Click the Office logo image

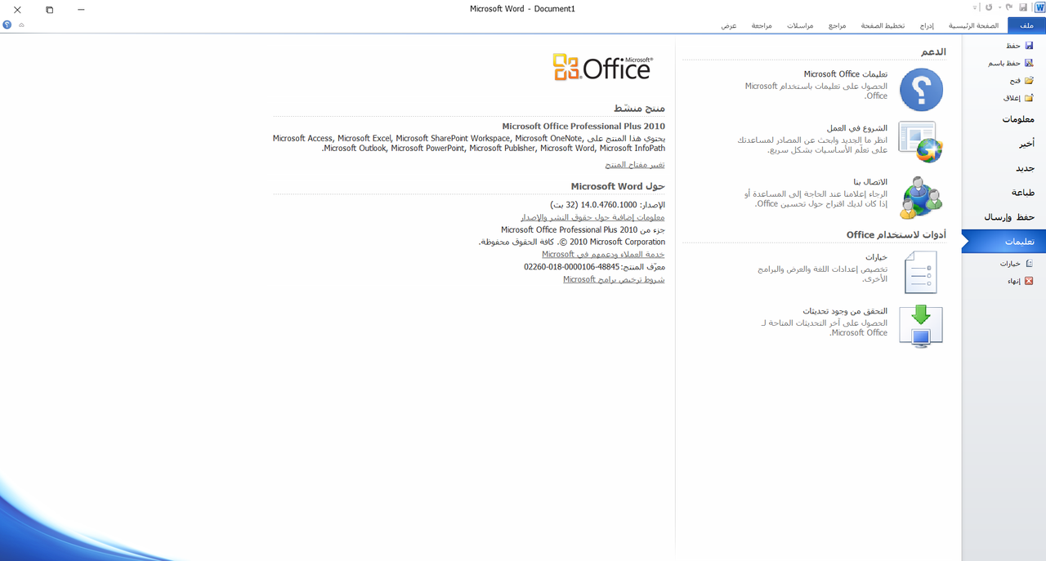pos(603,67)
